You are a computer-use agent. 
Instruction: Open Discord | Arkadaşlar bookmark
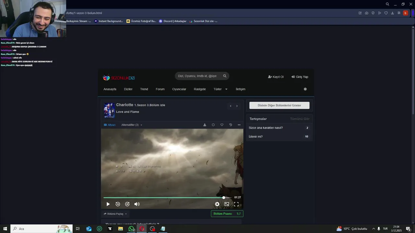[173, 21]
